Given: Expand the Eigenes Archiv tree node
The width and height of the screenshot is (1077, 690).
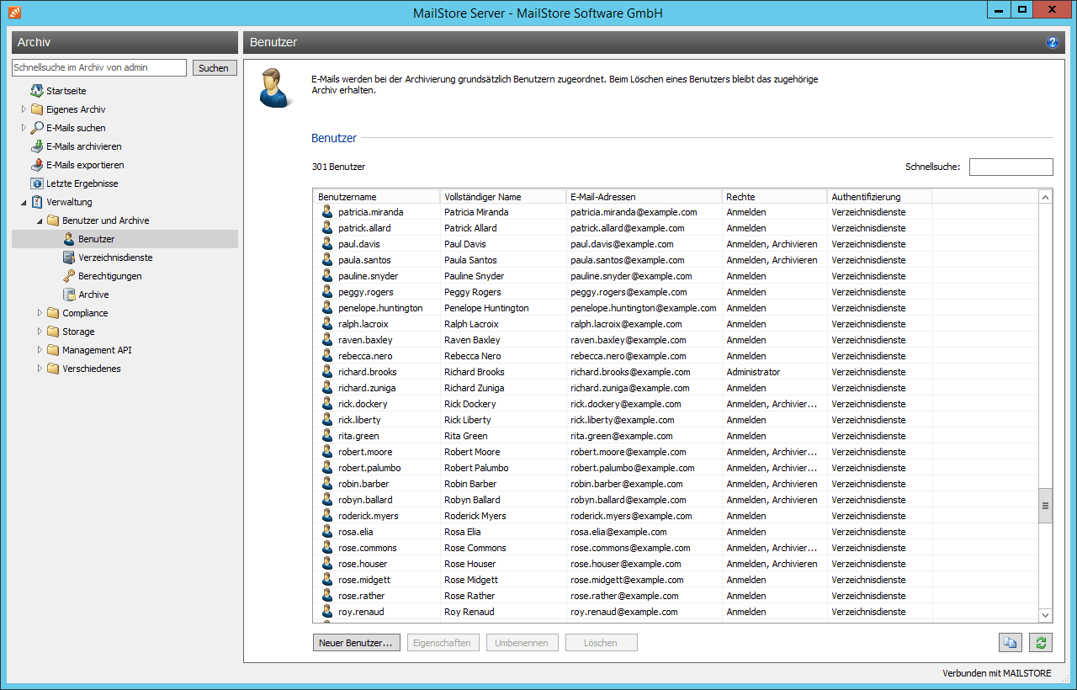Looking at the screenshot, I should (x=24, y=109).
